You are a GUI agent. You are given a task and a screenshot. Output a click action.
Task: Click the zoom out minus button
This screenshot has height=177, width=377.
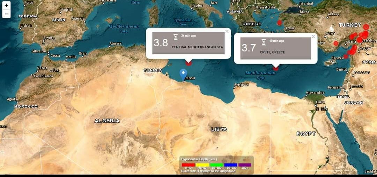coord(6,14)
